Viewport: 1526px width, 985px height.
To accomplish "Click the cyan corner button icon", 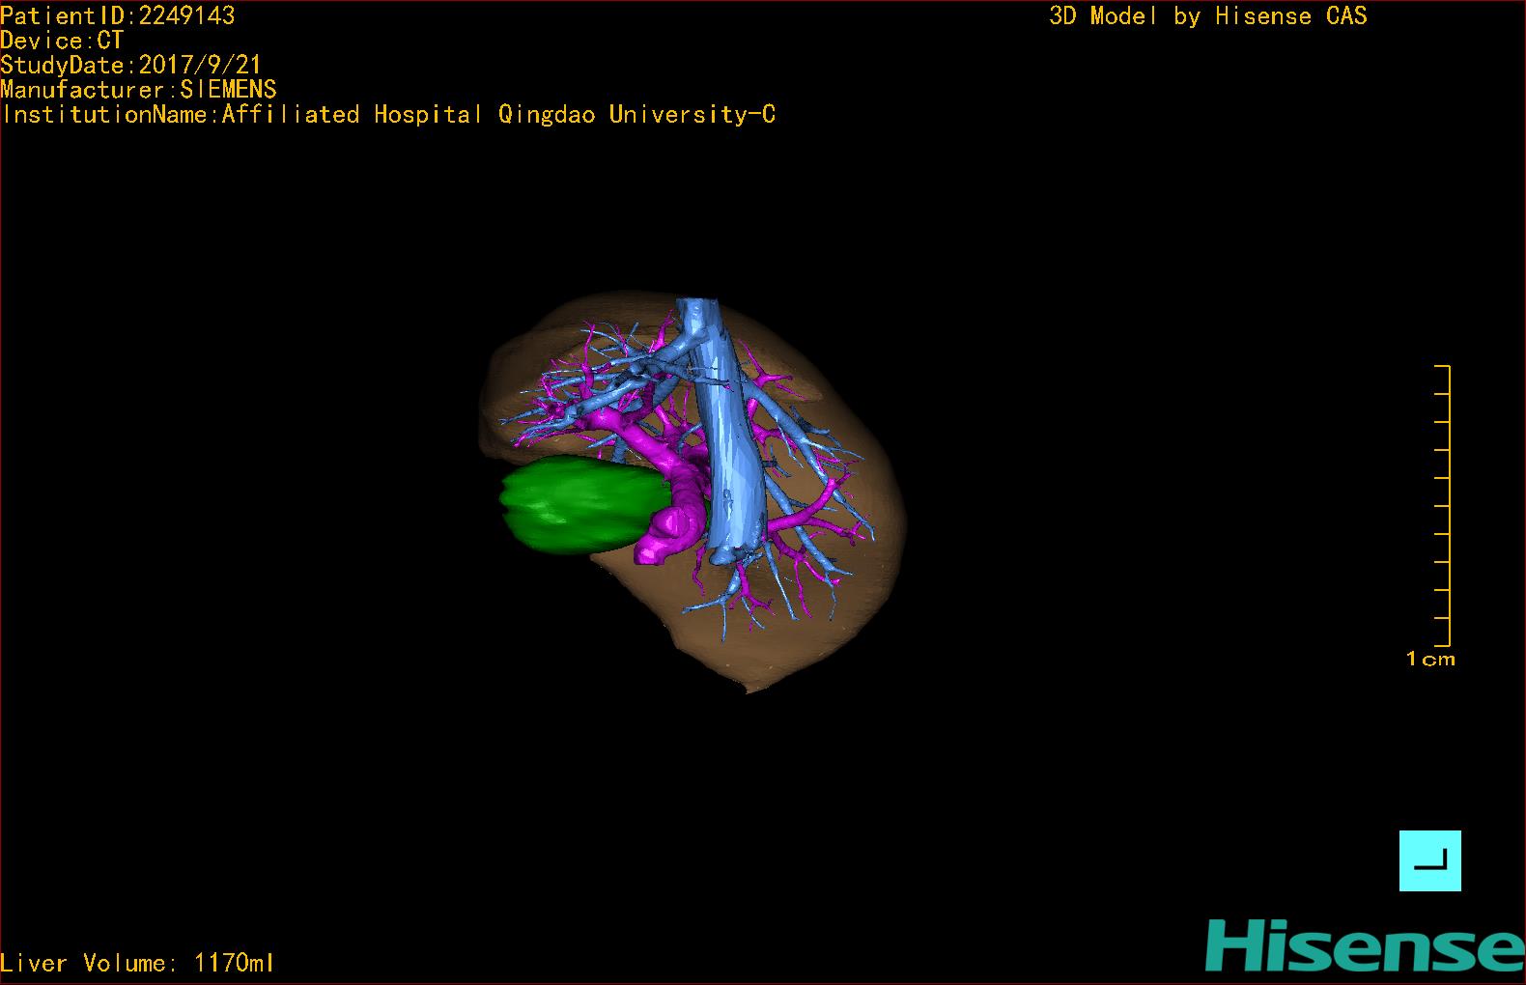I will (x=1429, y=860).
